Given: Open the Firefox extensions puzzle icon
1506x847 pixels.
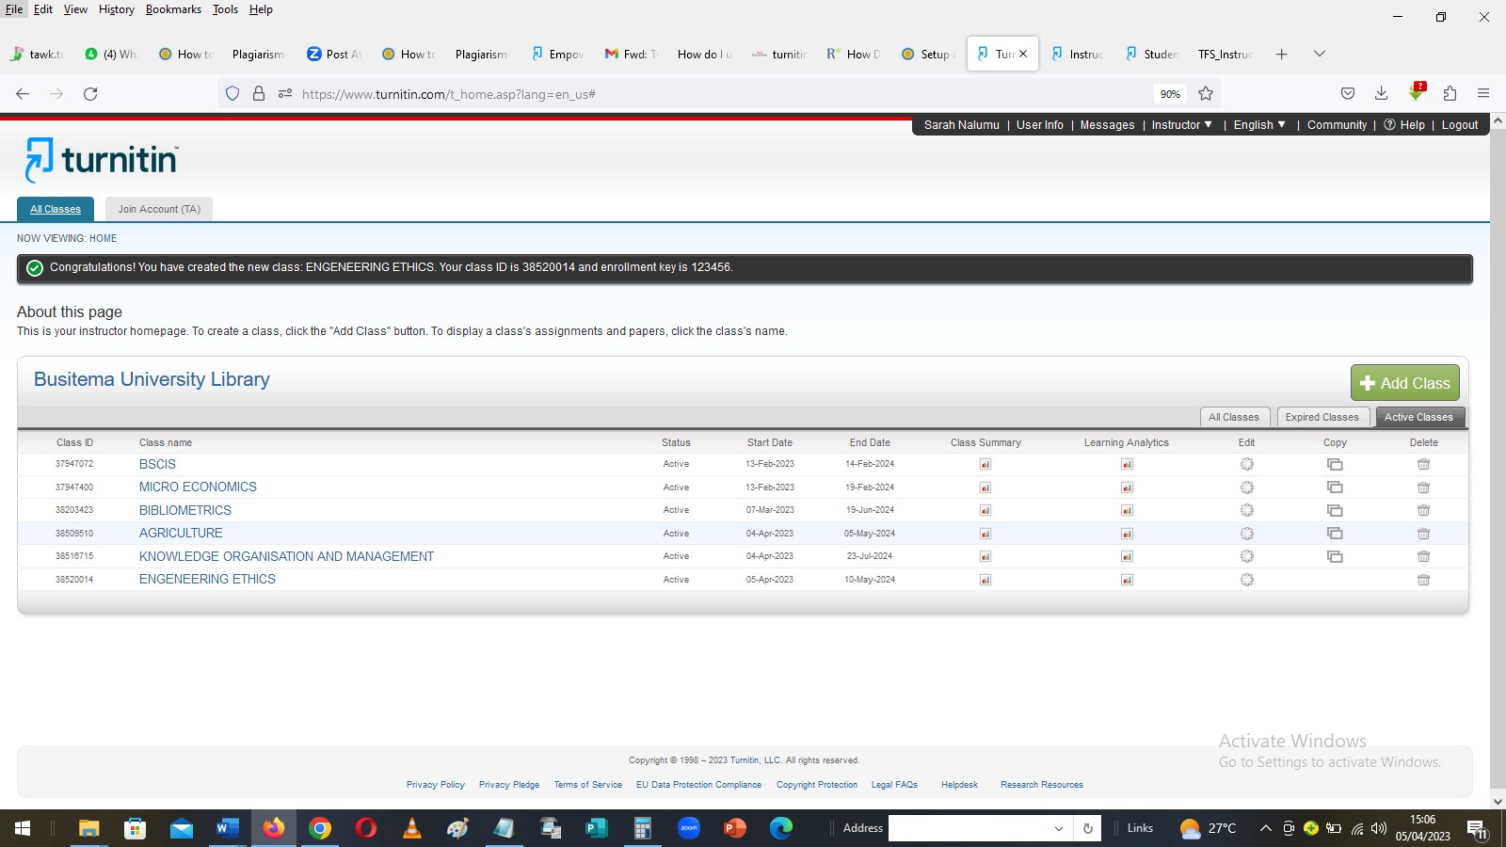Looking at the screenshot, I should [1450, 93].
